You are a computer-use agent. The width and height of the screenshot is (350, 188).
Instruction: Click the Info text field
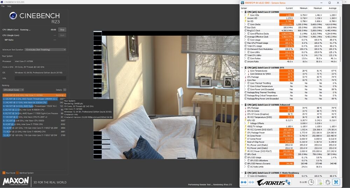click(40, 78)
